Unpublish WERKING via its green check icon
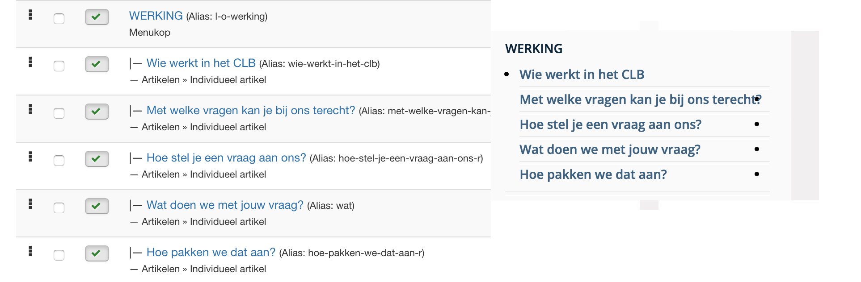The width and height of the screenshot is (861, 282). pos(97,17)
